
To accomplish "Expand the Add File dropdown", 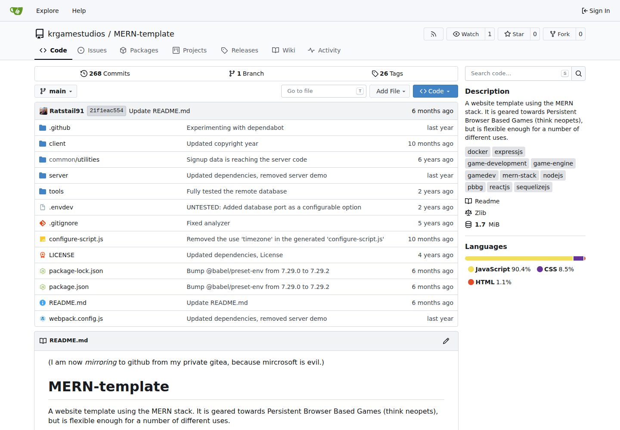I will [x=390, y=91].
